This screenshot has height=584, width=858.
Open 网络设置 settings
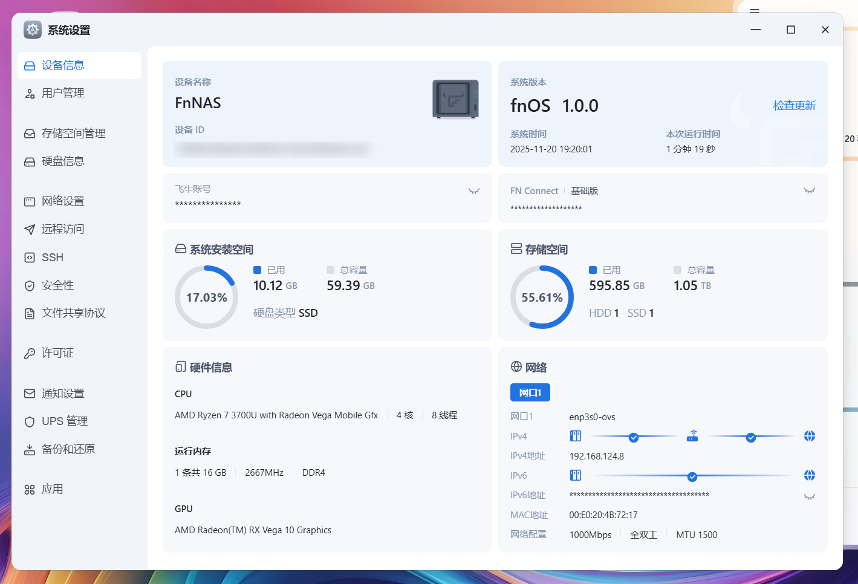click(x=63, y=201)
